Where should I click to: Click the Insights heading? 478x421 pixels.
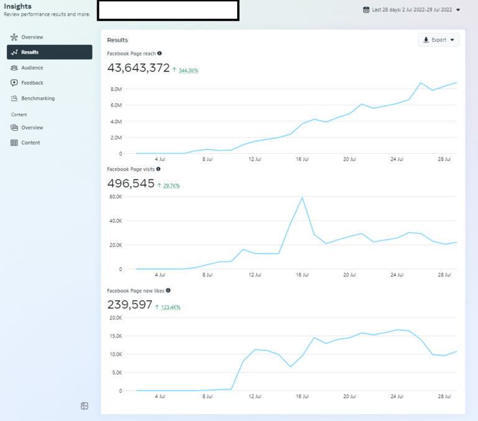(17, 6)
